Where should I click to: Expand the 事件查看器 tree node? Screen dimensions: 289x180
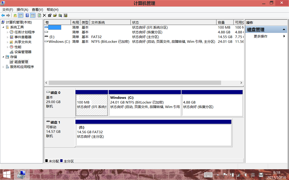8,37
